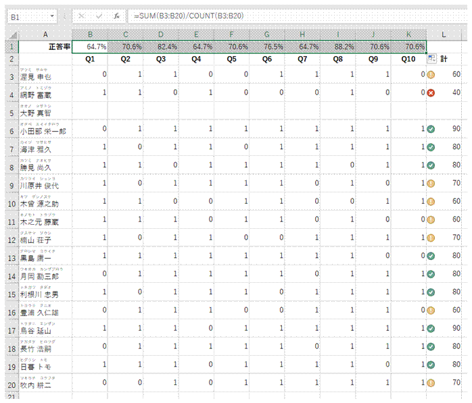The image size is (472, 403).
Task: Click the green check icon in row 17
Action: pos(431,329)
